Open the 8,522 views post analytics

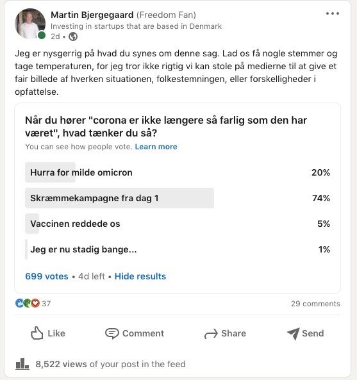click(110, 364)
